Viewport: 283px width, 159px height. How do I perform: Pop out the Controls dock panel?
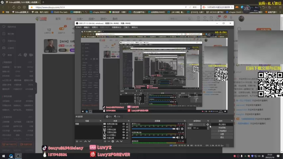(232, 121)
